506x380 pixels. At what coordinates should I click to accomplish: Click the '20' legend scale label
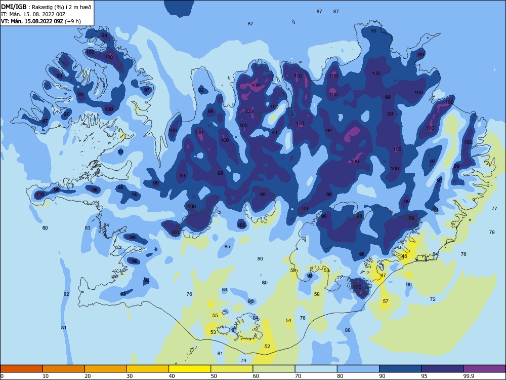[88, 376]
